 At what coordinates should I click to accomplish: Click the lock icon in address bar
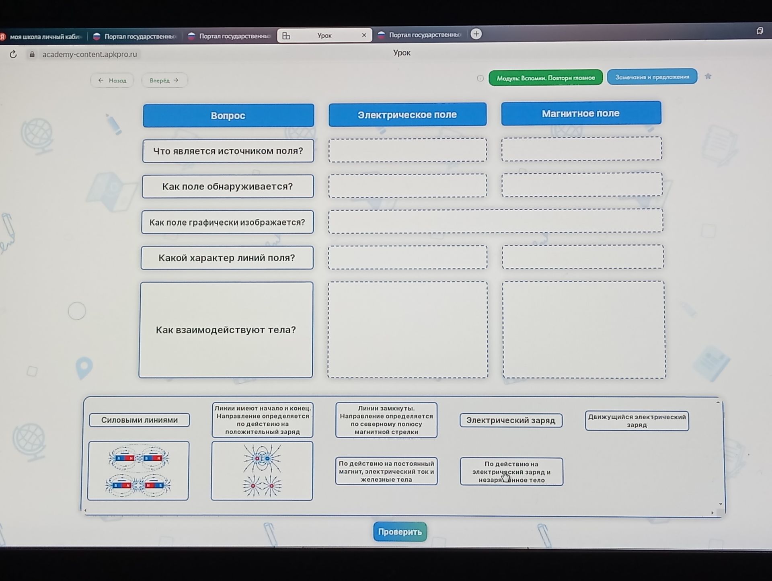tap(32, 54)
